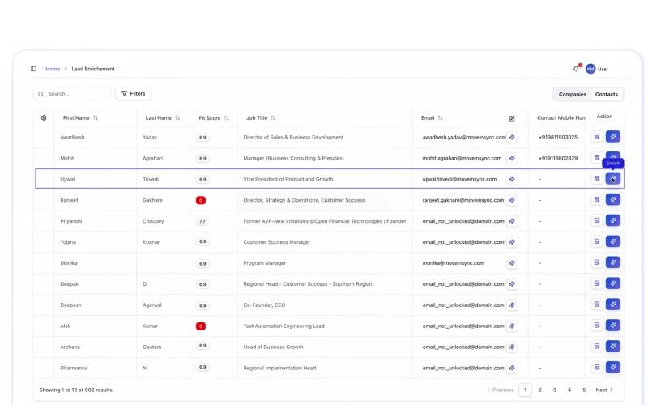Open the KM user avatar
Image resolution: width=648 pixels, height=405 pixels.
590,69
